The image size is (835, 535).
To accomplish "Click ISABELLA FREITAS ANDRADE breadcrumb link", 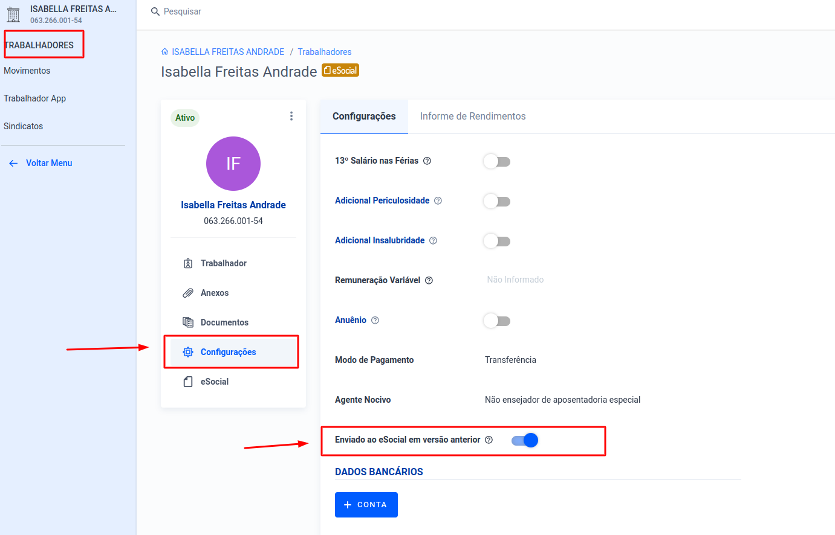I will point(228,52).
